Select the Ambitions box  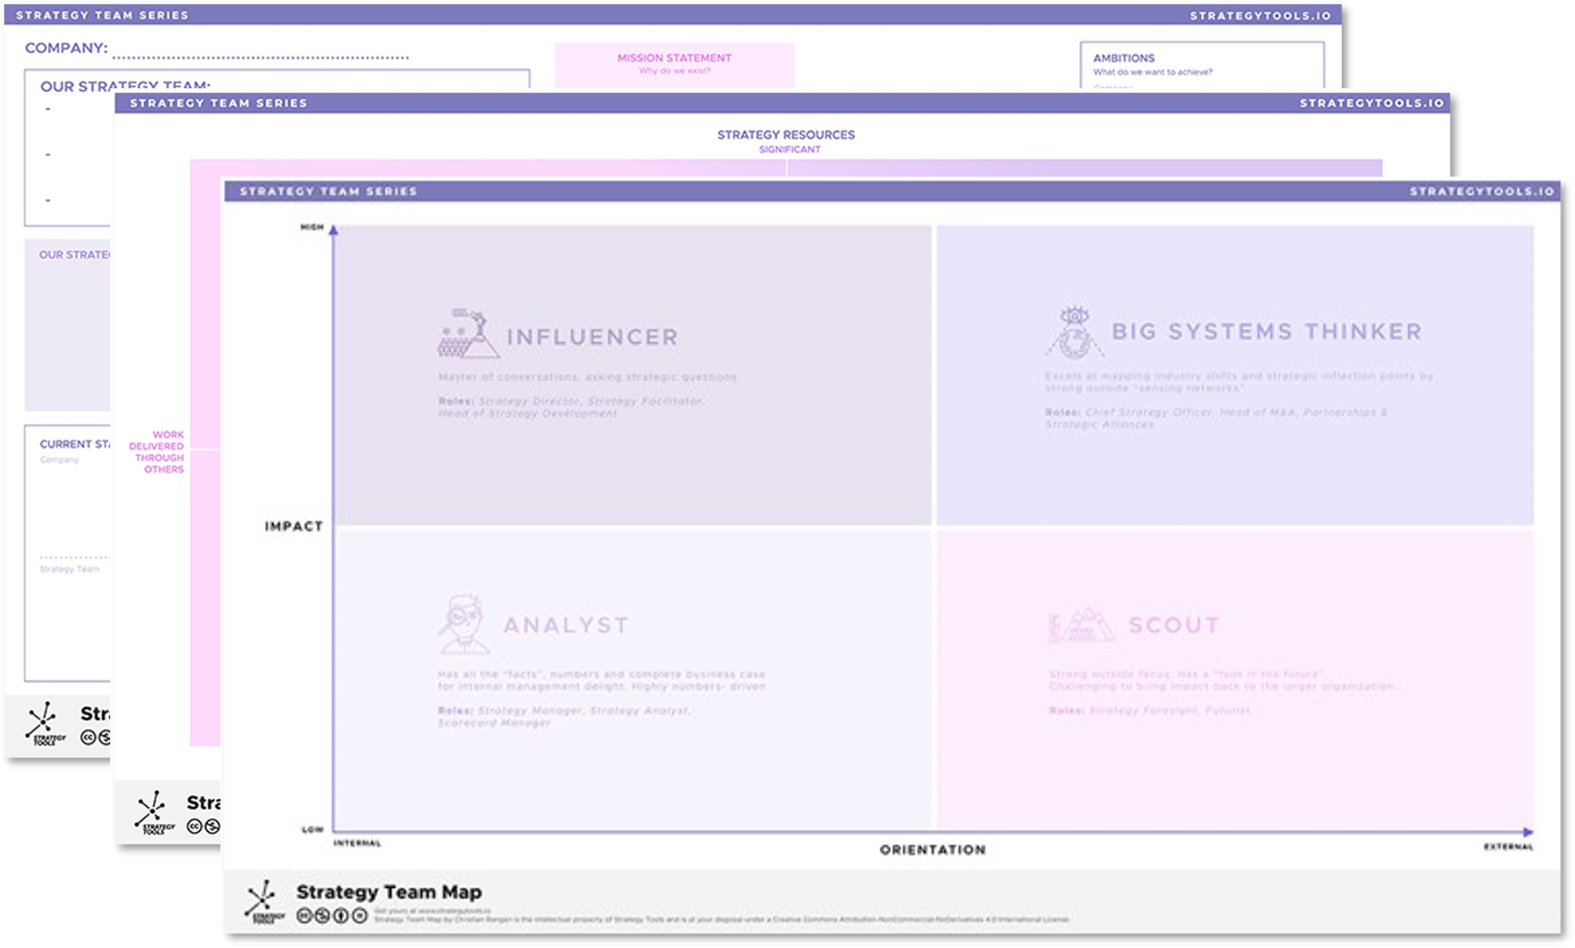click(1201, 65)
